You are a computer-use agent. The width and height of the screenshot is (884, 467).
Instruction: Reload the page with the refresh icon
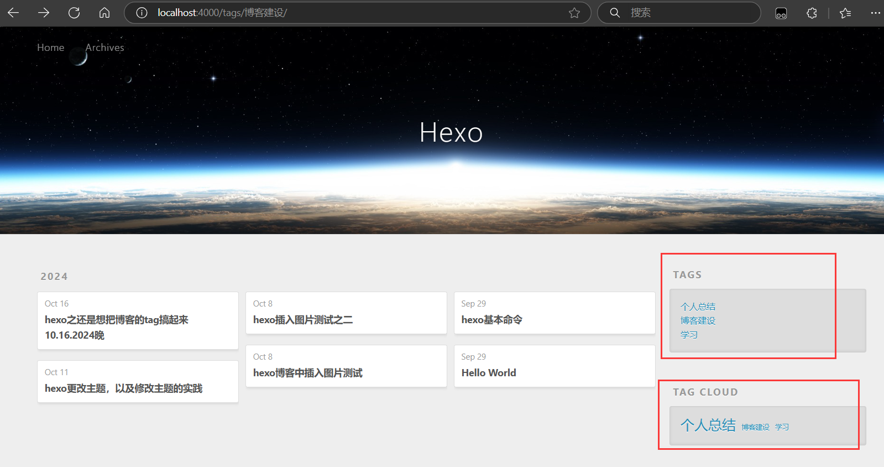point(74,13)
